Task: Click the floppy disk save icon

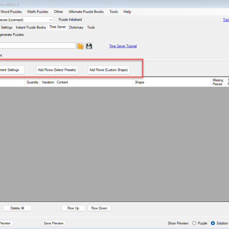Action: click(89, 46)
